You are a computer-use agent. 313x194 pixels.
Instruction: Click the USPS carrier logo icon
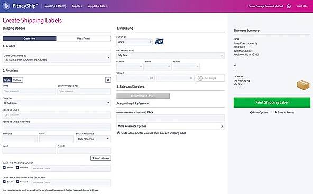[x=159, y=42]
